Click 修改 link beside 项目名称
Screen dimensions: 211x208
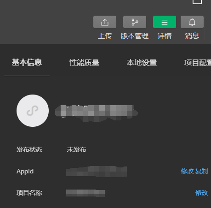(202, 193)
